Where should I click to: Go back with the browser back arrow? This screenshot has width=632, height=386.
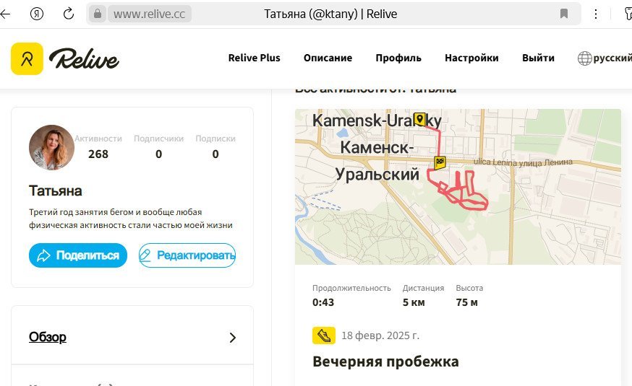[5, 14]
